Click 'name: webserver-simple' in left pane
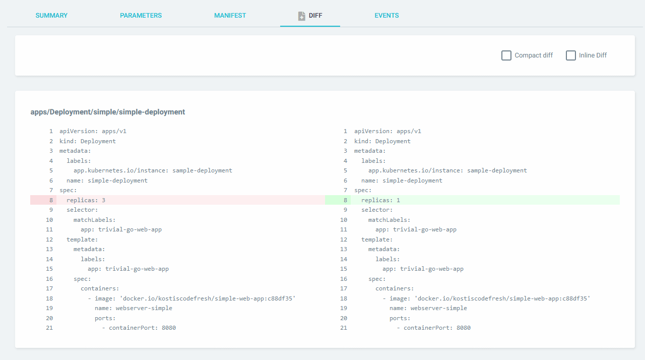 point(134,308)
